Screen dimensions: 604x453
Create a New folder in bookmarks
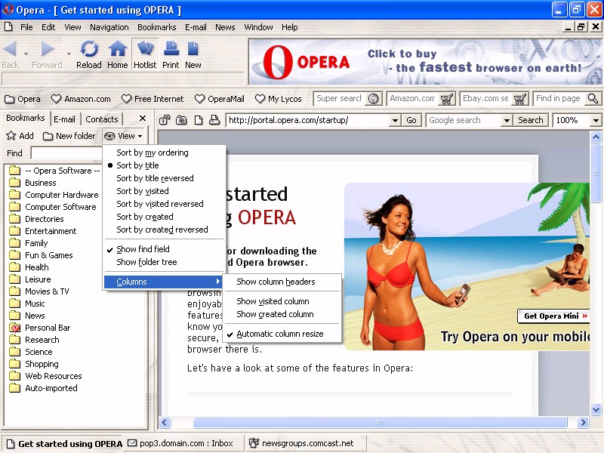(69, 136)
